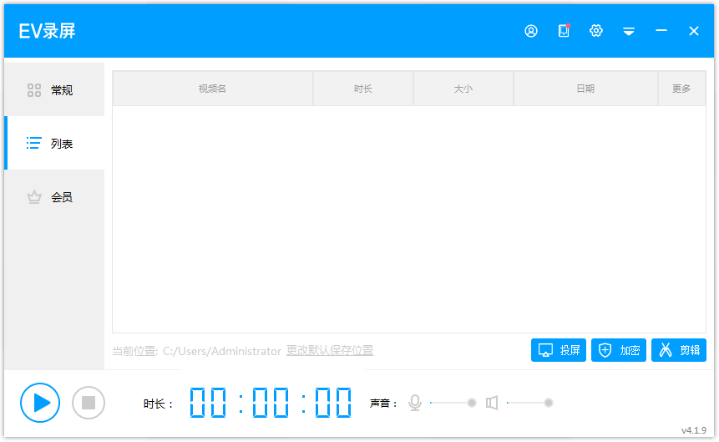Adjust the microphone volume slider

click(x=471, y=403)
